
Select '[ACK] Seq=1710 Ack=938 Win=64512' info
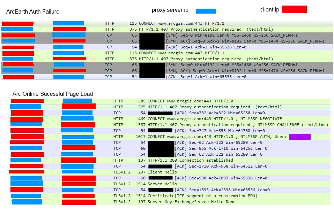tap(221, 166)
